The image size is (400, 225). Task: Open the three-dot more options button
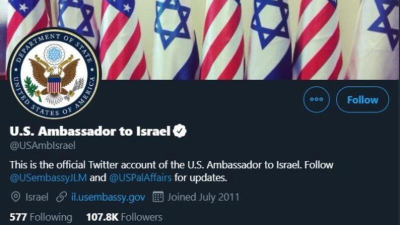pos(316,99)
